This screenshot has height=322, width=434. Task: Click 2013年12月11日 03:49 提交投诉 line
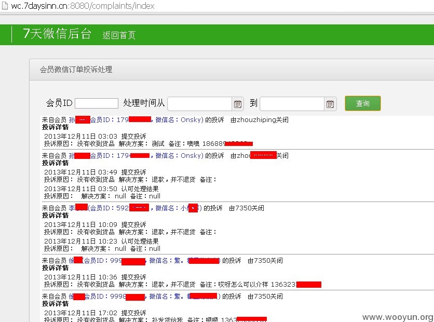(95, 172)
